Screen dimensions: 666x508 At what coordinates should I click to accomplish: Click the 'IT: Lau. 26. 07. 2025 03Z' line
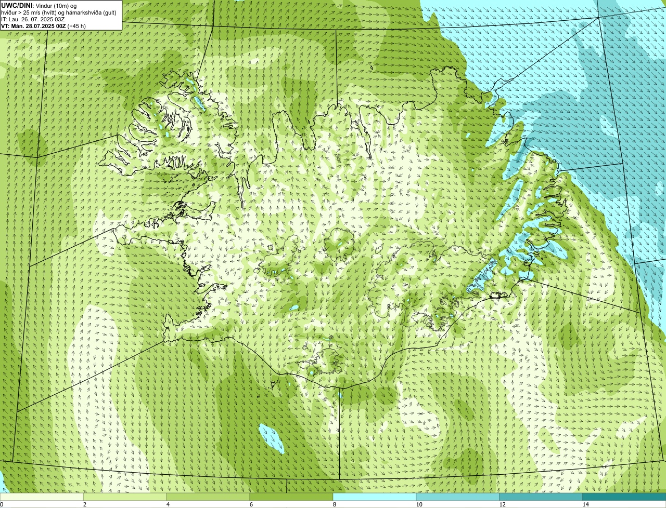pyautogui.click(x=33, y=19)
